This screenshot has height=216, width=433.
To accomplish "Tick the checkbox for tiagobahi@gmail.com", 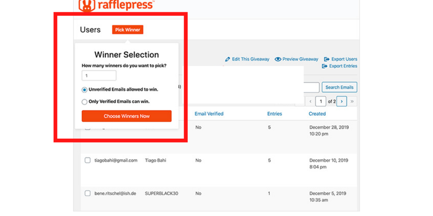I will coord(87,160).
